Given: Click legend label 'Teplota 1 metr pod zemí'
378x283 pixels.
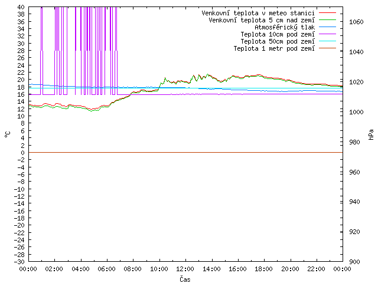Looking at the screenshot, I should point(274,48).
